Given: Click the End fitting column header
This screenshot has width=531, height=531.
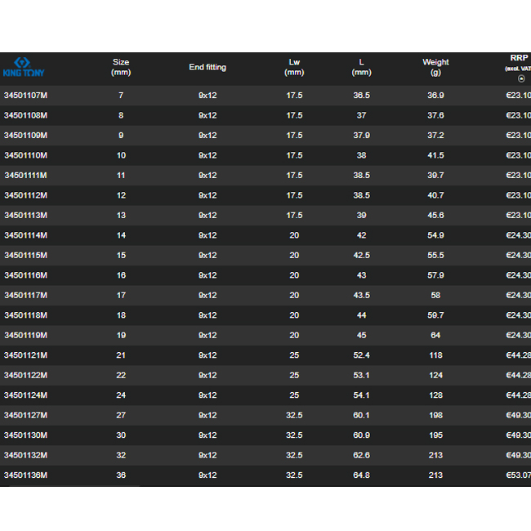Looking at the screenshot, I should click(x=207, y=67).
